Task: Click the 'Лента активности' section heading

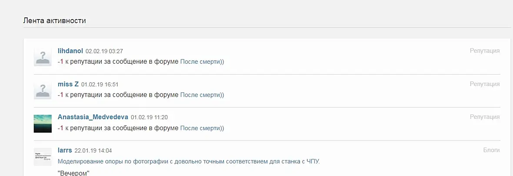Action: (x=55, y=20)
